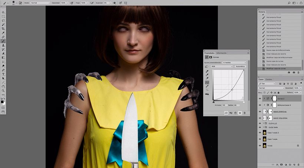304x168 pixels.
Task: Toggle pressure for opacity icon in options bar
Action: [x=72, y=3]
